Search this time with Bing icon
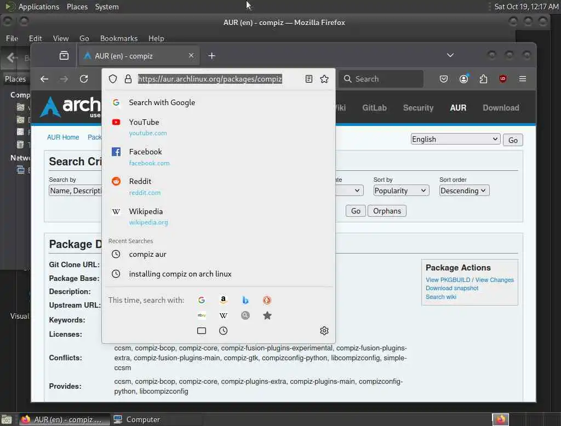 (245, 300)
